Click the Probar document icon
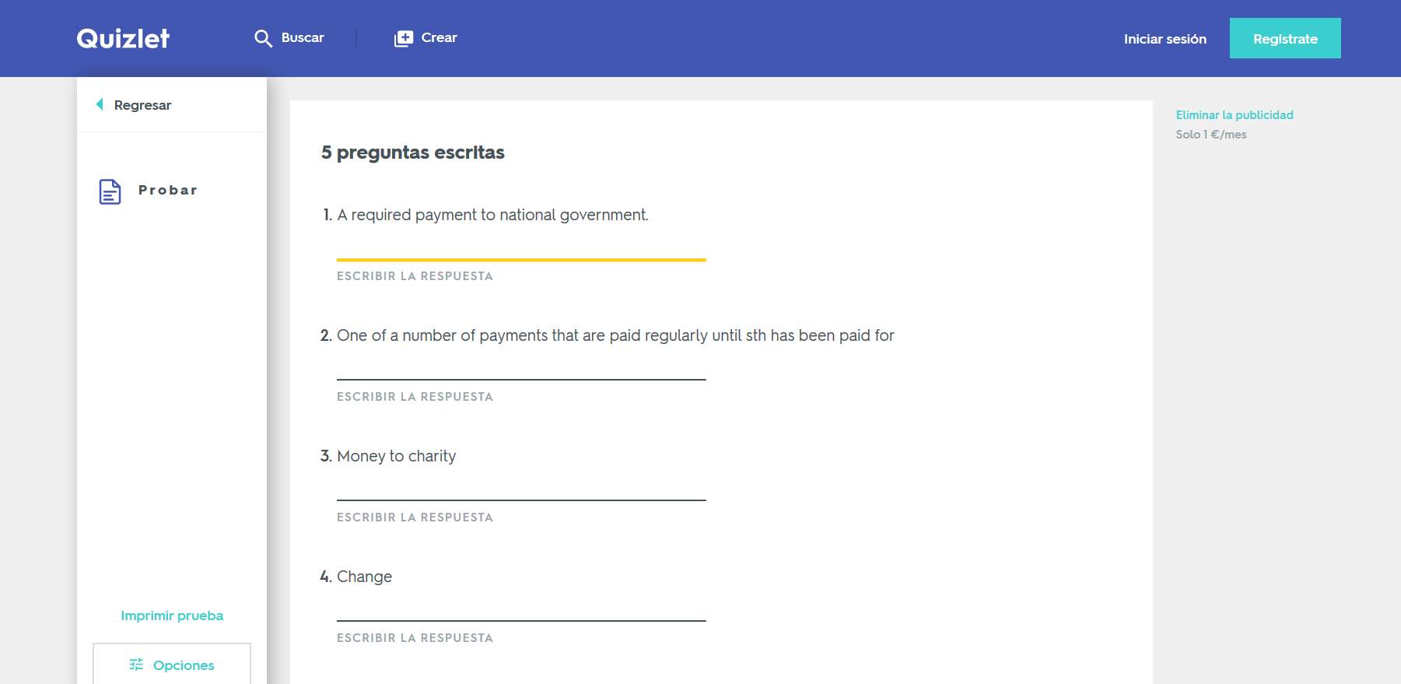The height and width of the screenshot is (684, 1401). click(110, 191)
